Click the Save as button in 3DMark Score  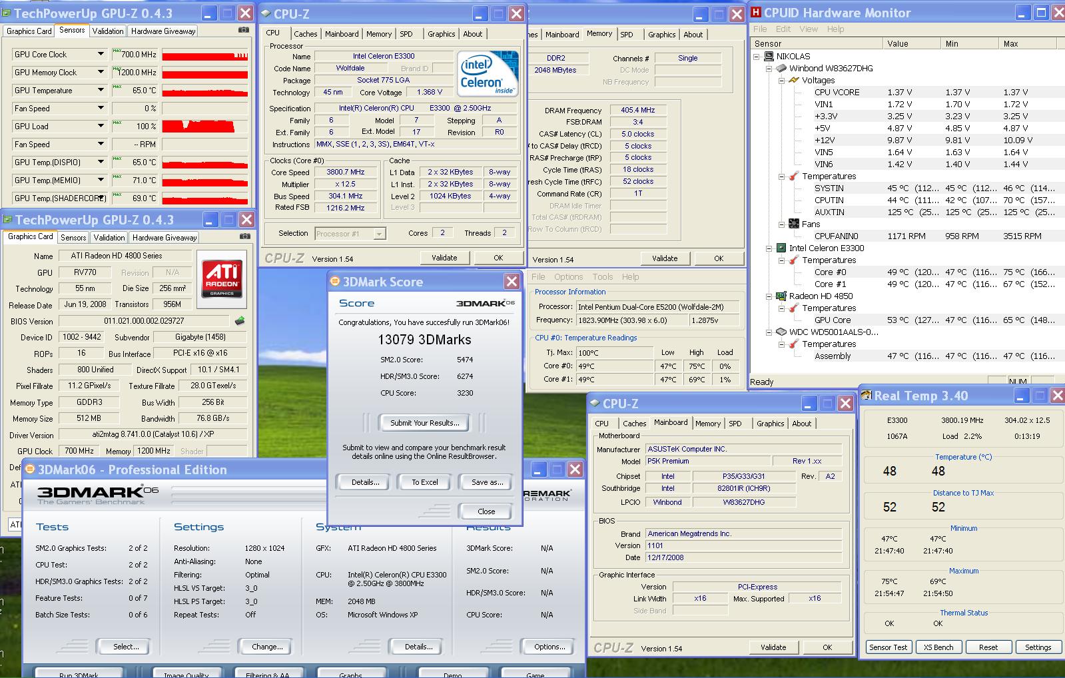[488, 482]
